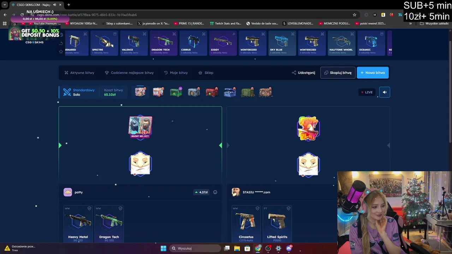This screenshot has height=254, width=452.
Task: Toggle the battle sound speaker button
Action: click(x=385, y=92)
